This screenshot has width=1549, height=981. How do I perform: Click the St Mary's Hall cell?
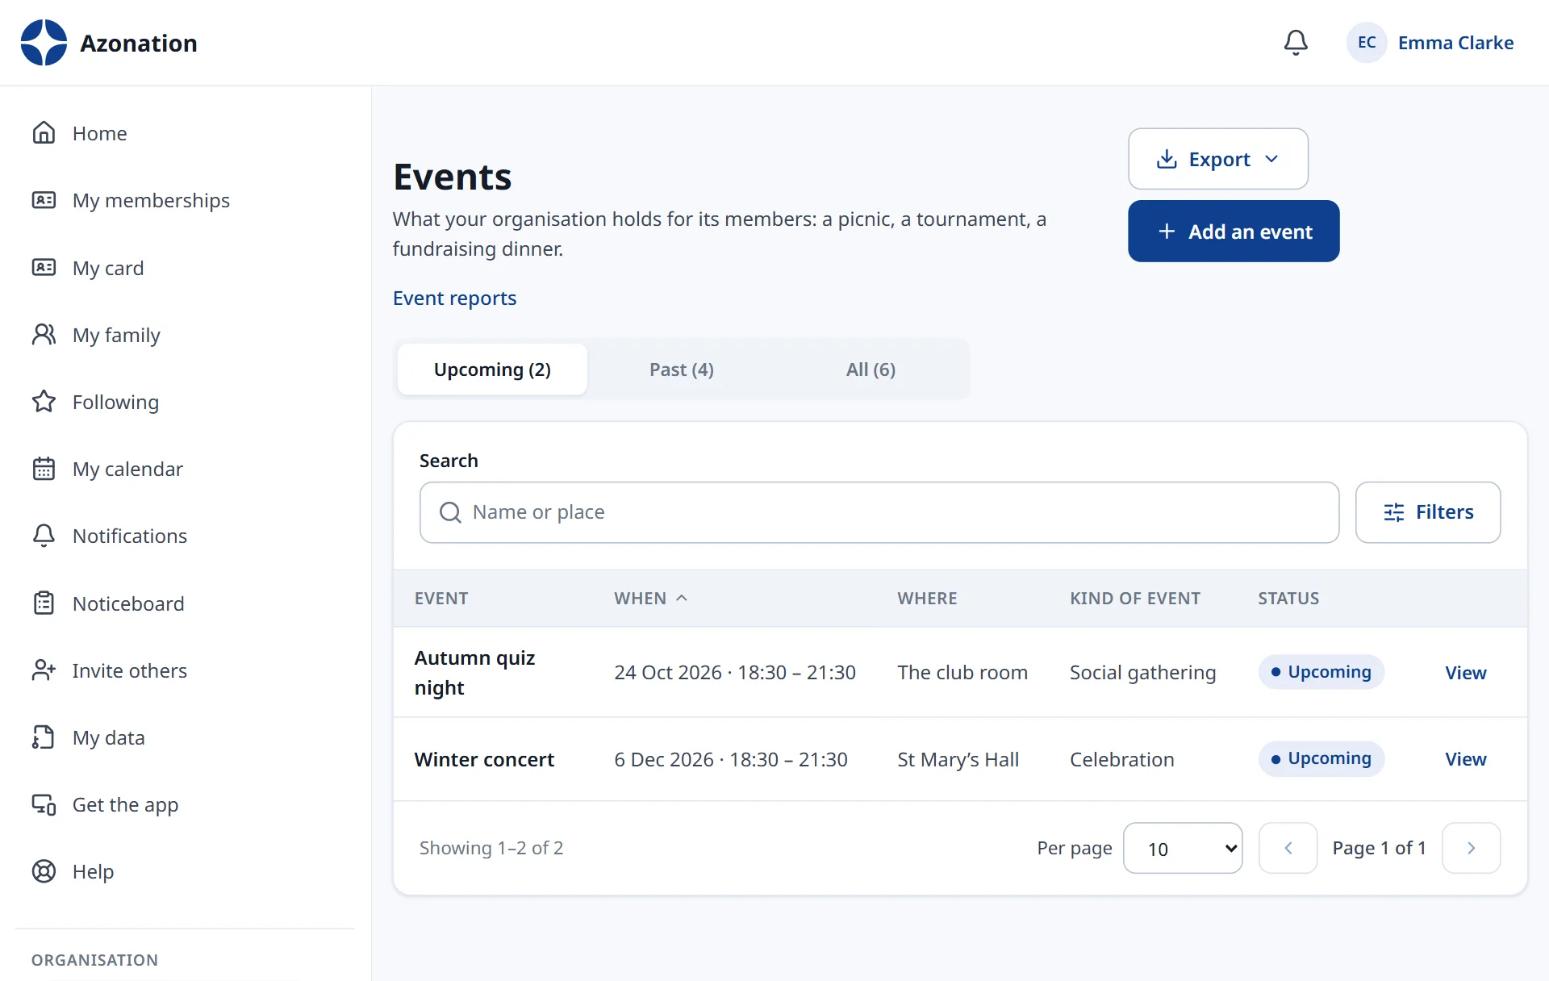click(958, 759)
